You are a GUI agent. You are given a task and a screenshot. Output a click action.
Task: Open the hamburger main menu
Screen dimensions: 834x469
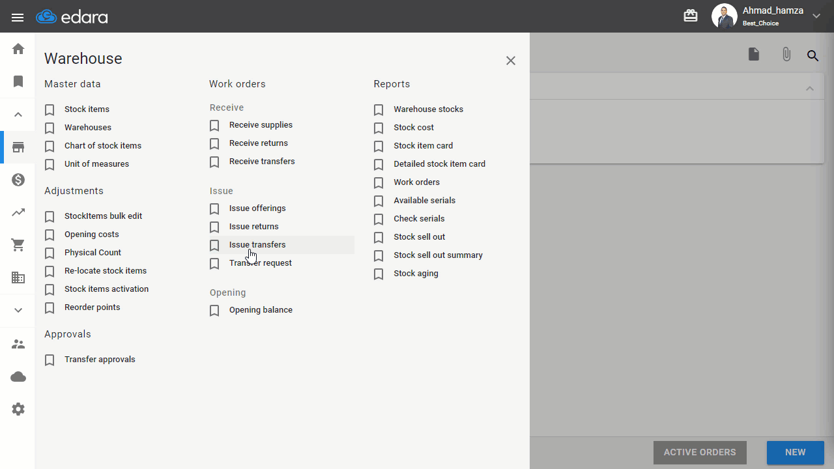[18, 18]
